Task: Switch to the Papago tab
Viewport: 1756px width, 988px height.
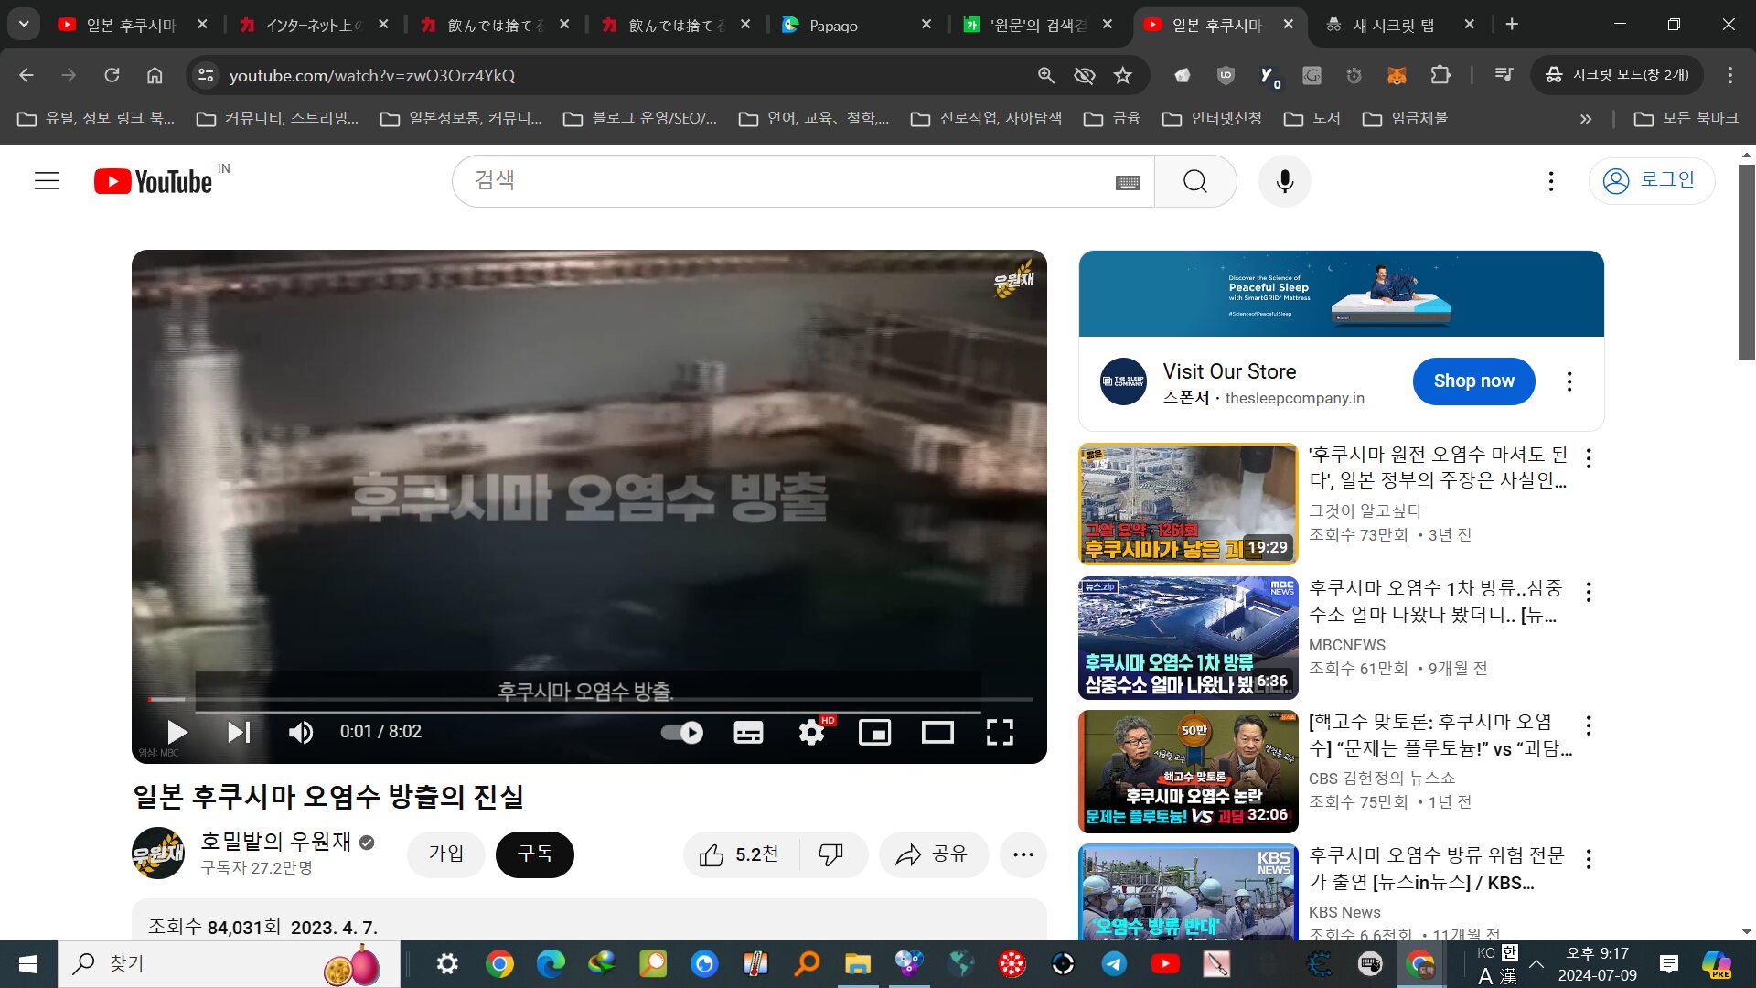Action: click(833, 25)
